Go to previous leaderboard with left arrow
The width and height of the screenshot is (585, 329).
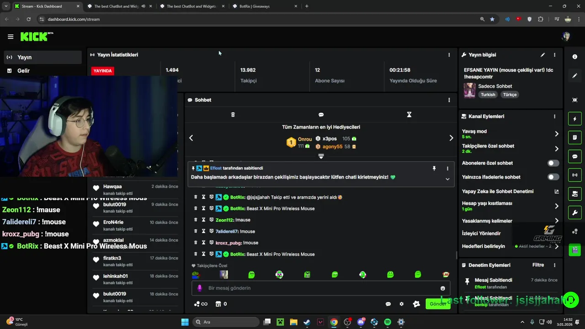[x=191, y=138]
